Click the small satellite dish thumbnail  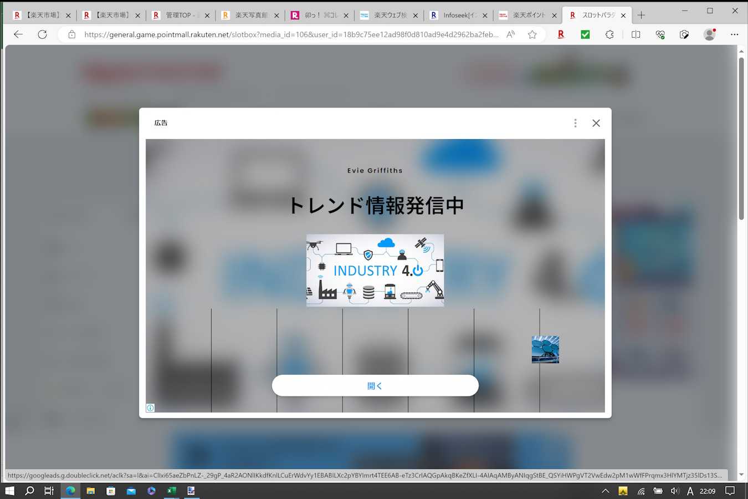(x=545, y=349)
